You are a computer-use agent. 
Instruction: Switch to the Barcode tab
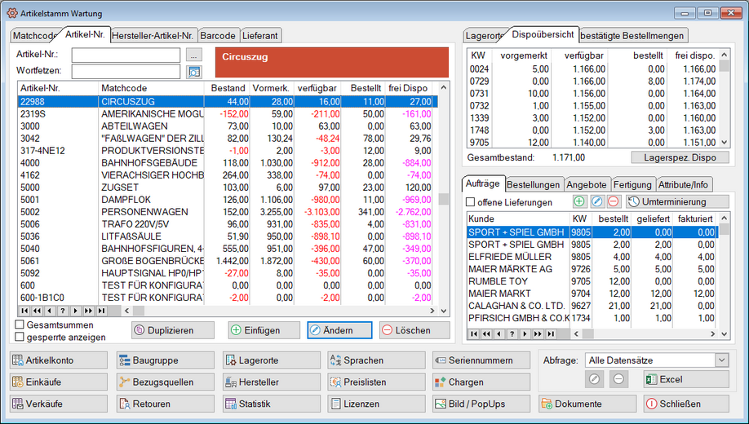[x=219, y=36]
